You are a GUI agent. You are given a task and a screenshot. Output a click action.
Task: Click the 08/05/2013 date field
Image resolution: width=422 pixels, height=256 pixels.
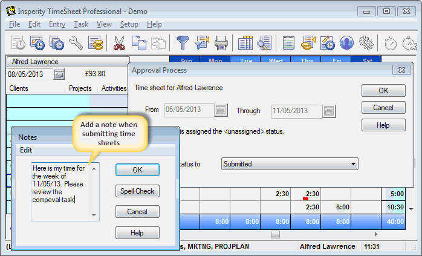pyautogui.click(x=30, y=74)
